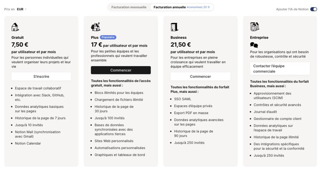322x171 pixels.
Task: Click the Notion Calendar feature item
Action: (28, 143)
